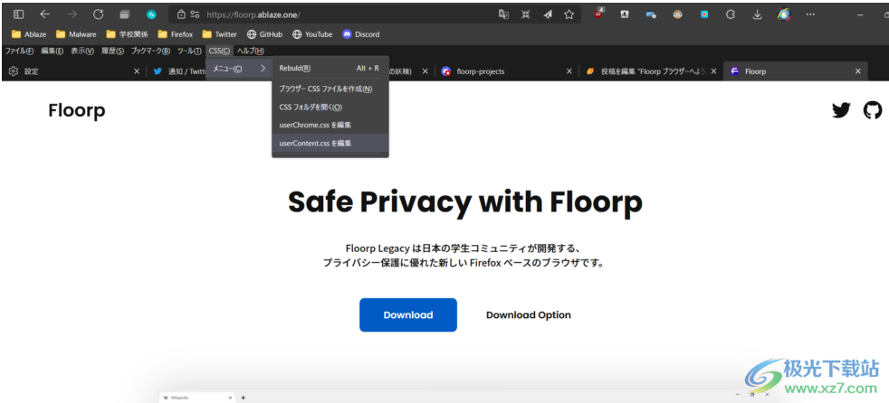Open the GitHub bookmark

click(x=264, y=34)
